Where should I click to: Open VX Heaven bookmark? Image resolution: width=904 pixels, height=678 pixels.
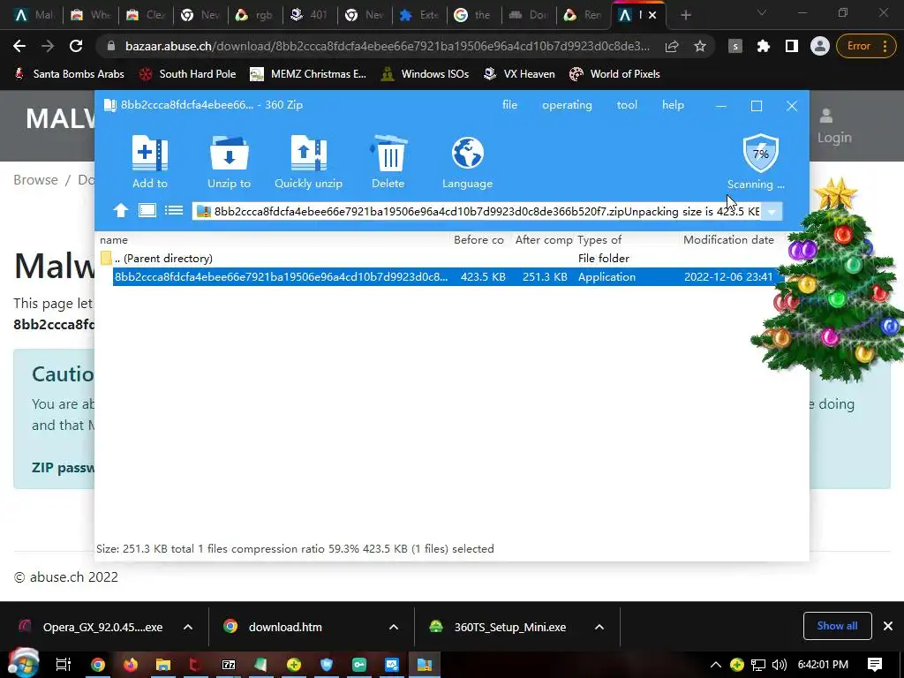click(519, 74)
